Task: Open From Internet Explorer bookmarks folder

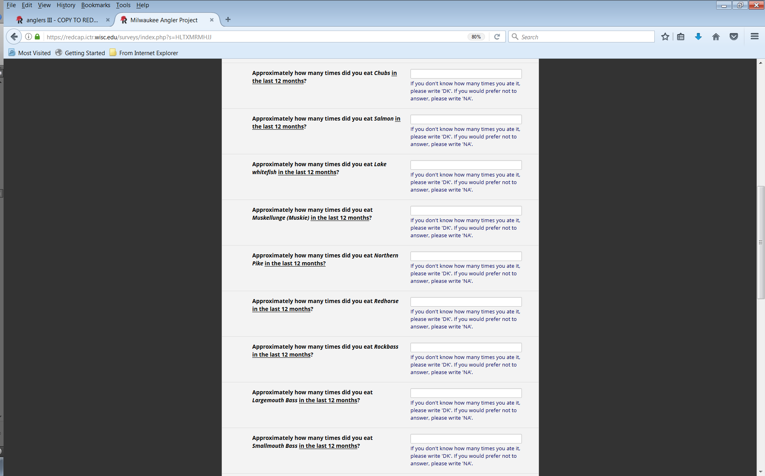Action: (x=144, y=53)
